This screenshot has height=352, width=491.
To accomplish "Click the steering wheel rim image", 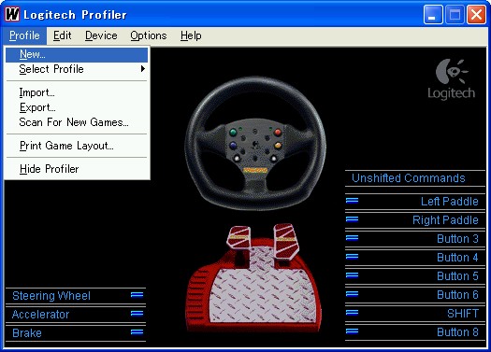I will (x=255, y=143).
